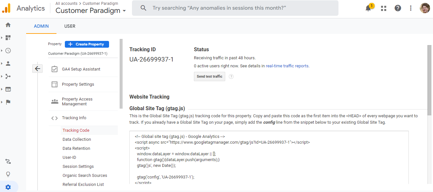Click the Realtime clock icon
Screen dimensions: 433x192
pyautogui.click(x=8, y=51)
